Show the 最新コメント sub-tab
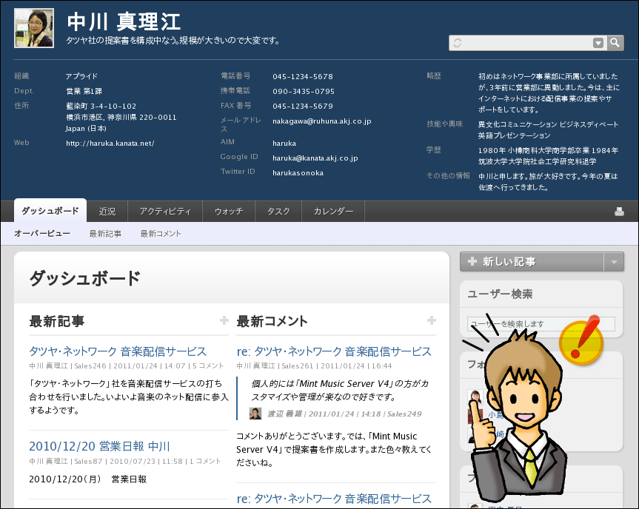The image size is (639, 509). coord(161,234)
